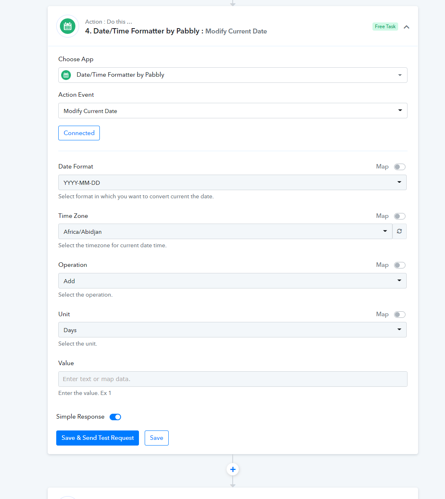Open the Unit dropdown showing Days

pyautogui.click(x=232, y=330)
